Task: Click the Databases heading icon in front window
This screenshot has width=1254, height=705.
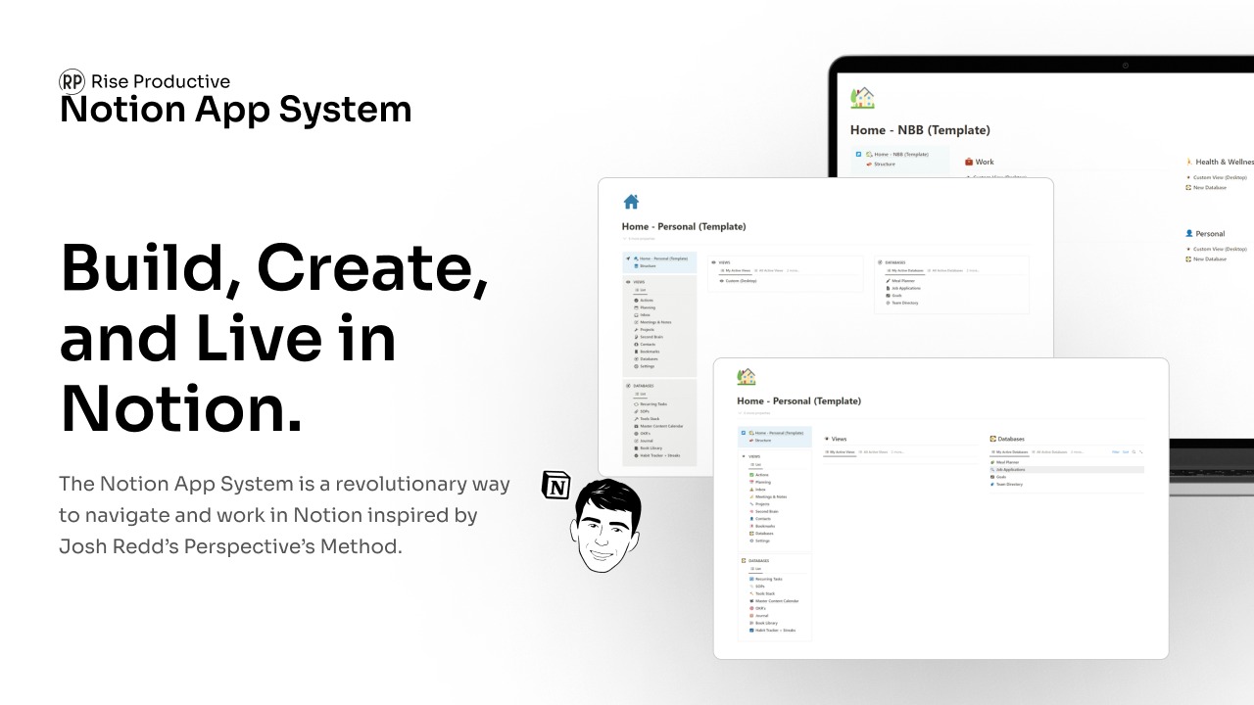Action: coord(993,439)
